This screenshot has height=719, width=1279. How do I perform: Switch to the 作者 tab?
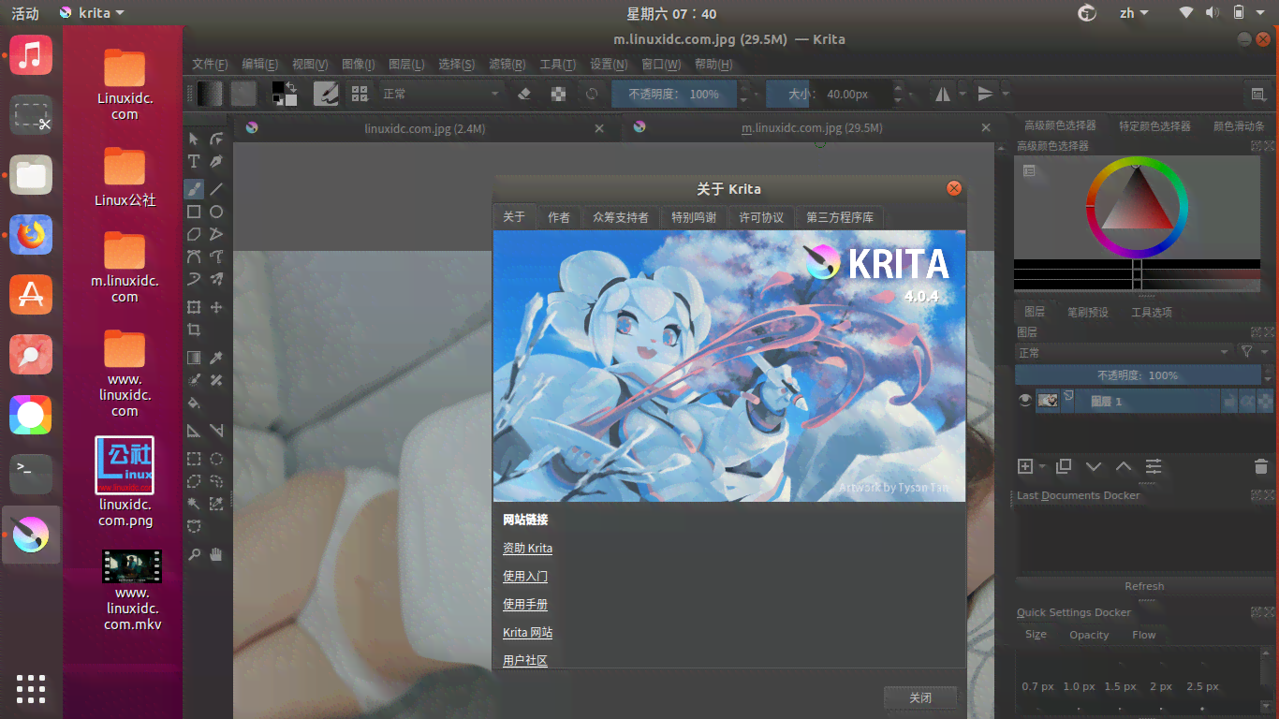(559, 217)
